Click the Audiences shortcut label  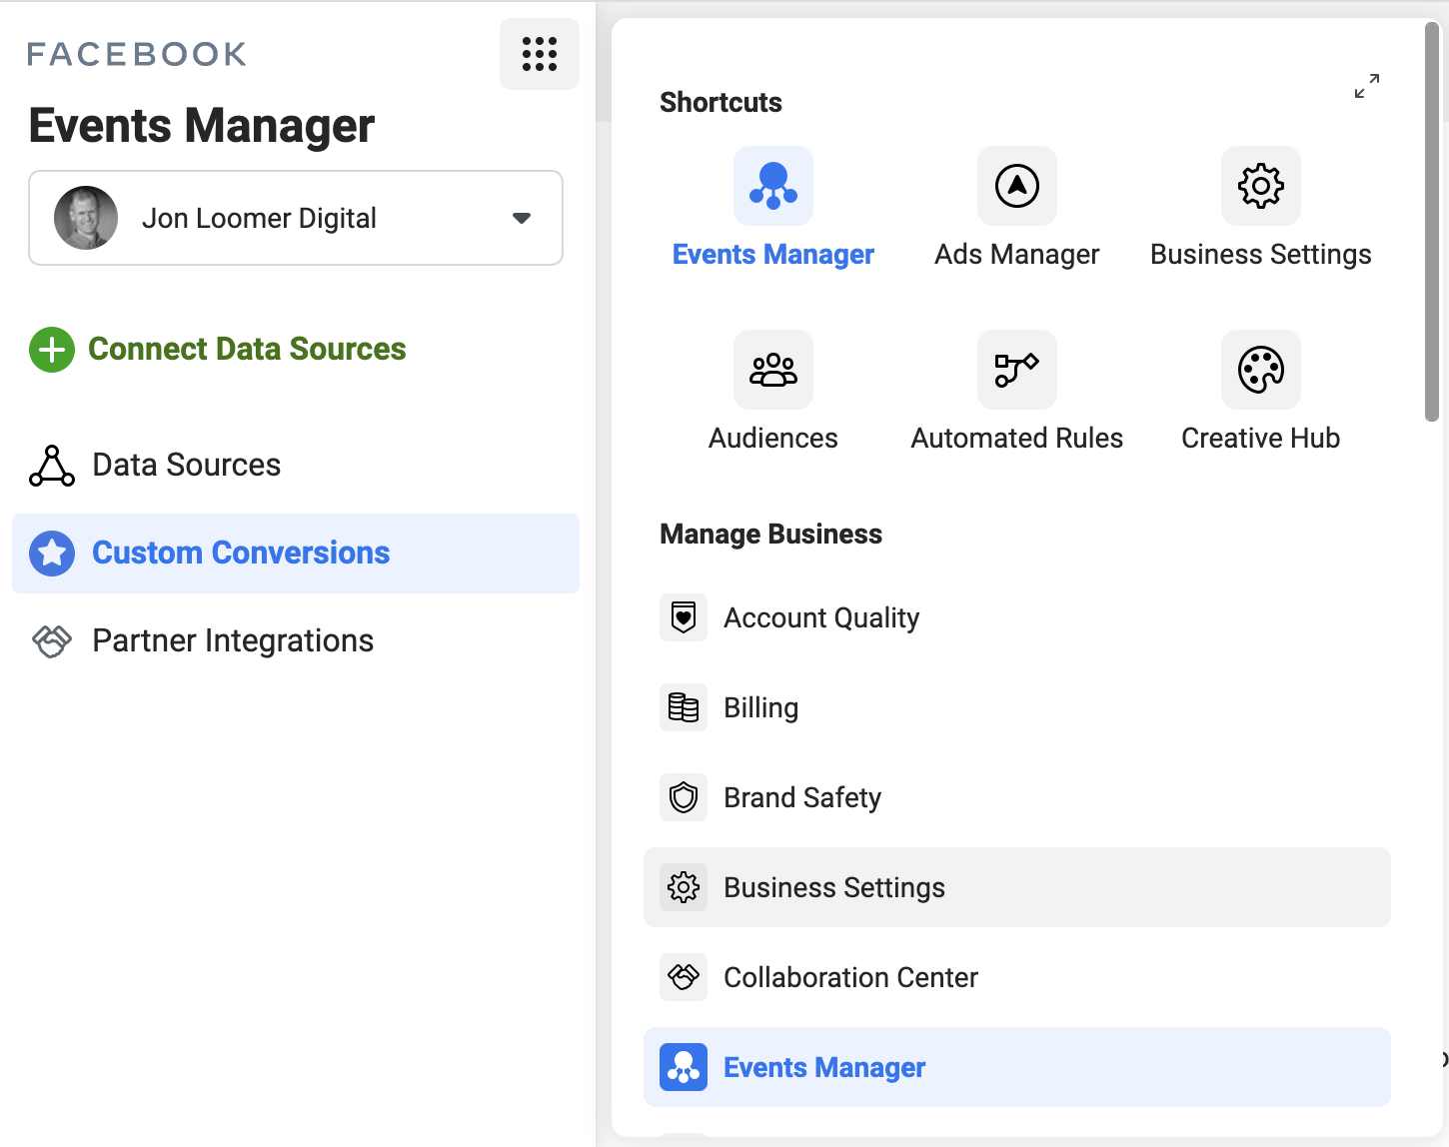(x=773, y=439)
